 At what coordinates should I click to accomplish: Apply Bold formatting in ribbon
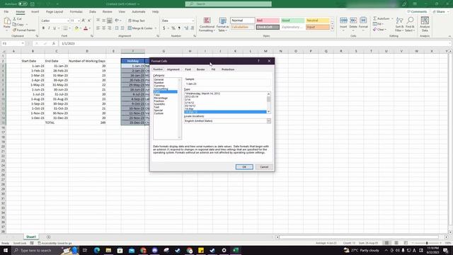point(43,28)
